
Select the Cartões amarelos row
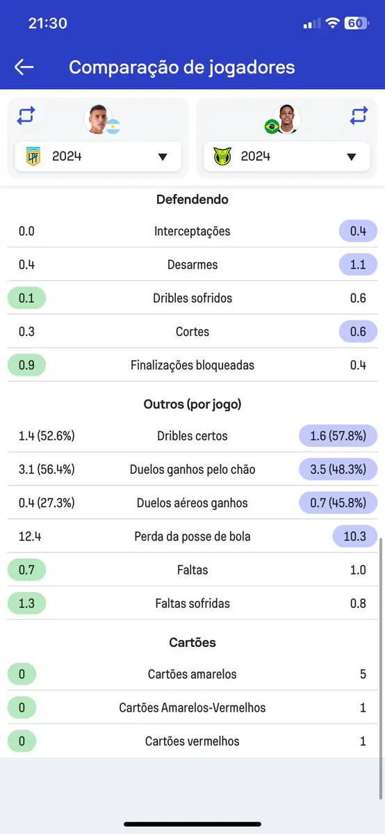(x=192, y=675)
